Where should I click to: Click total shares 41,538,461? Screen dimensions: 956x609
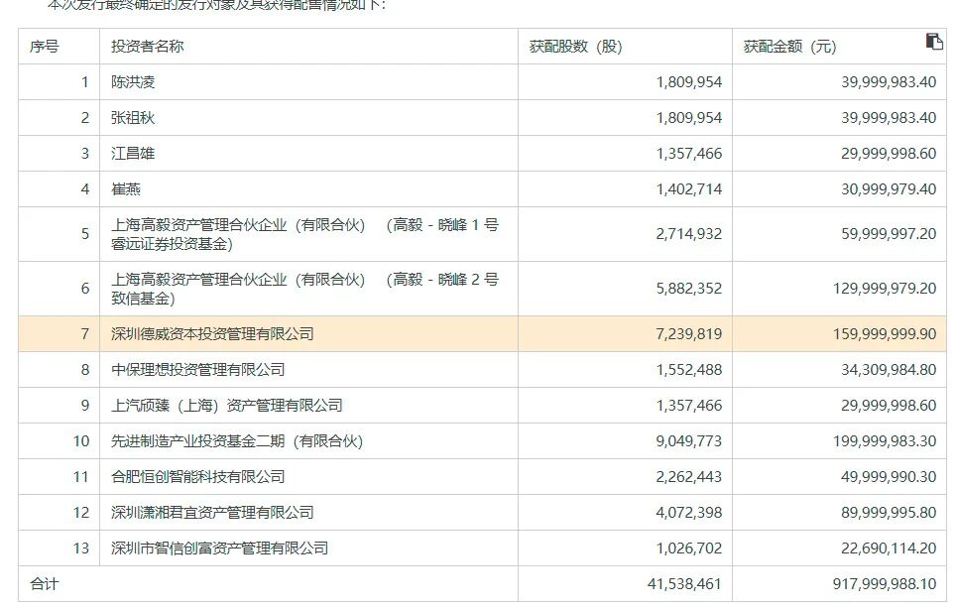click(x=684, y=584)
